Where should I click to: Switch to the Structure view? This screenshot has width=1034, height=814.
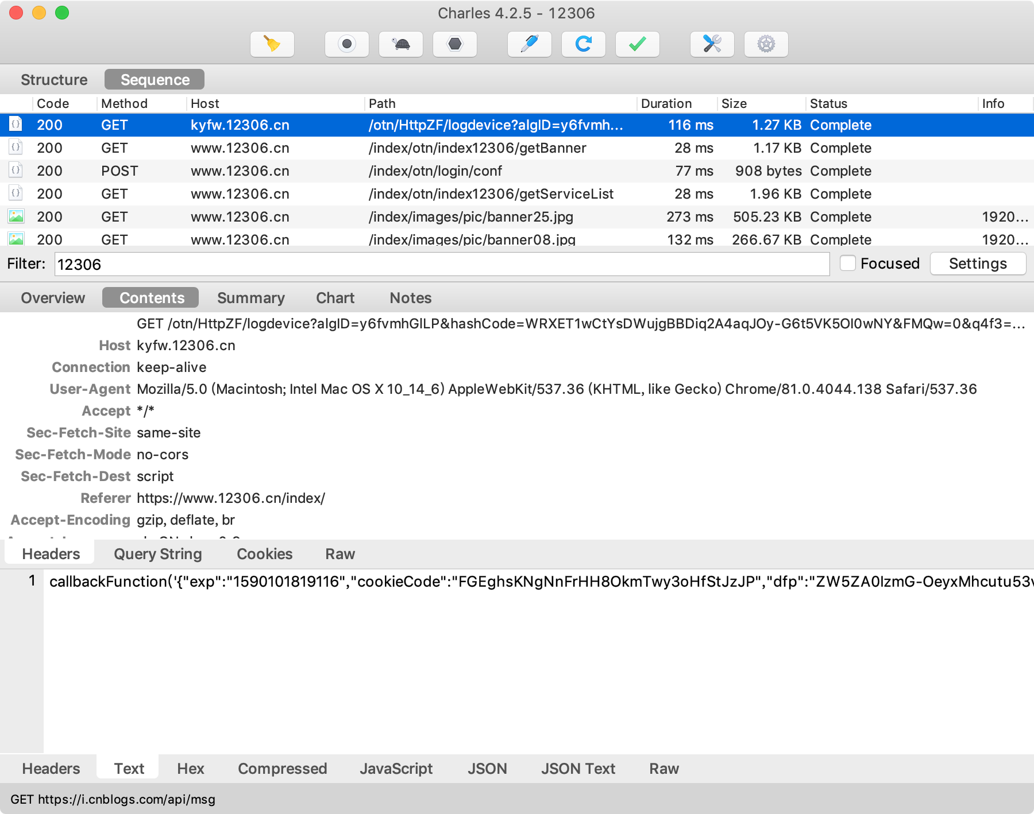54,80
